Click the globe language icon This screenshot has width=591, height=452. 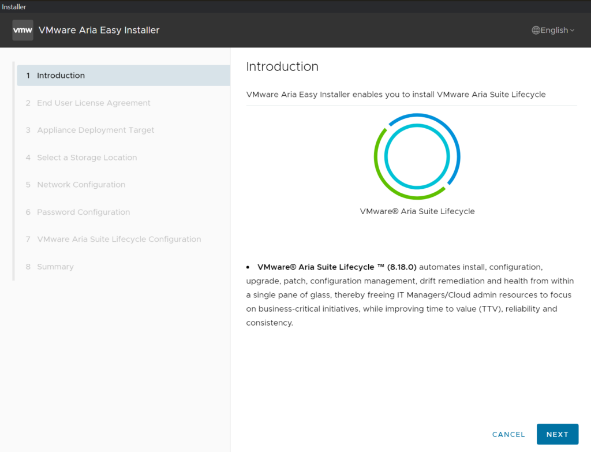coord(536,30)
